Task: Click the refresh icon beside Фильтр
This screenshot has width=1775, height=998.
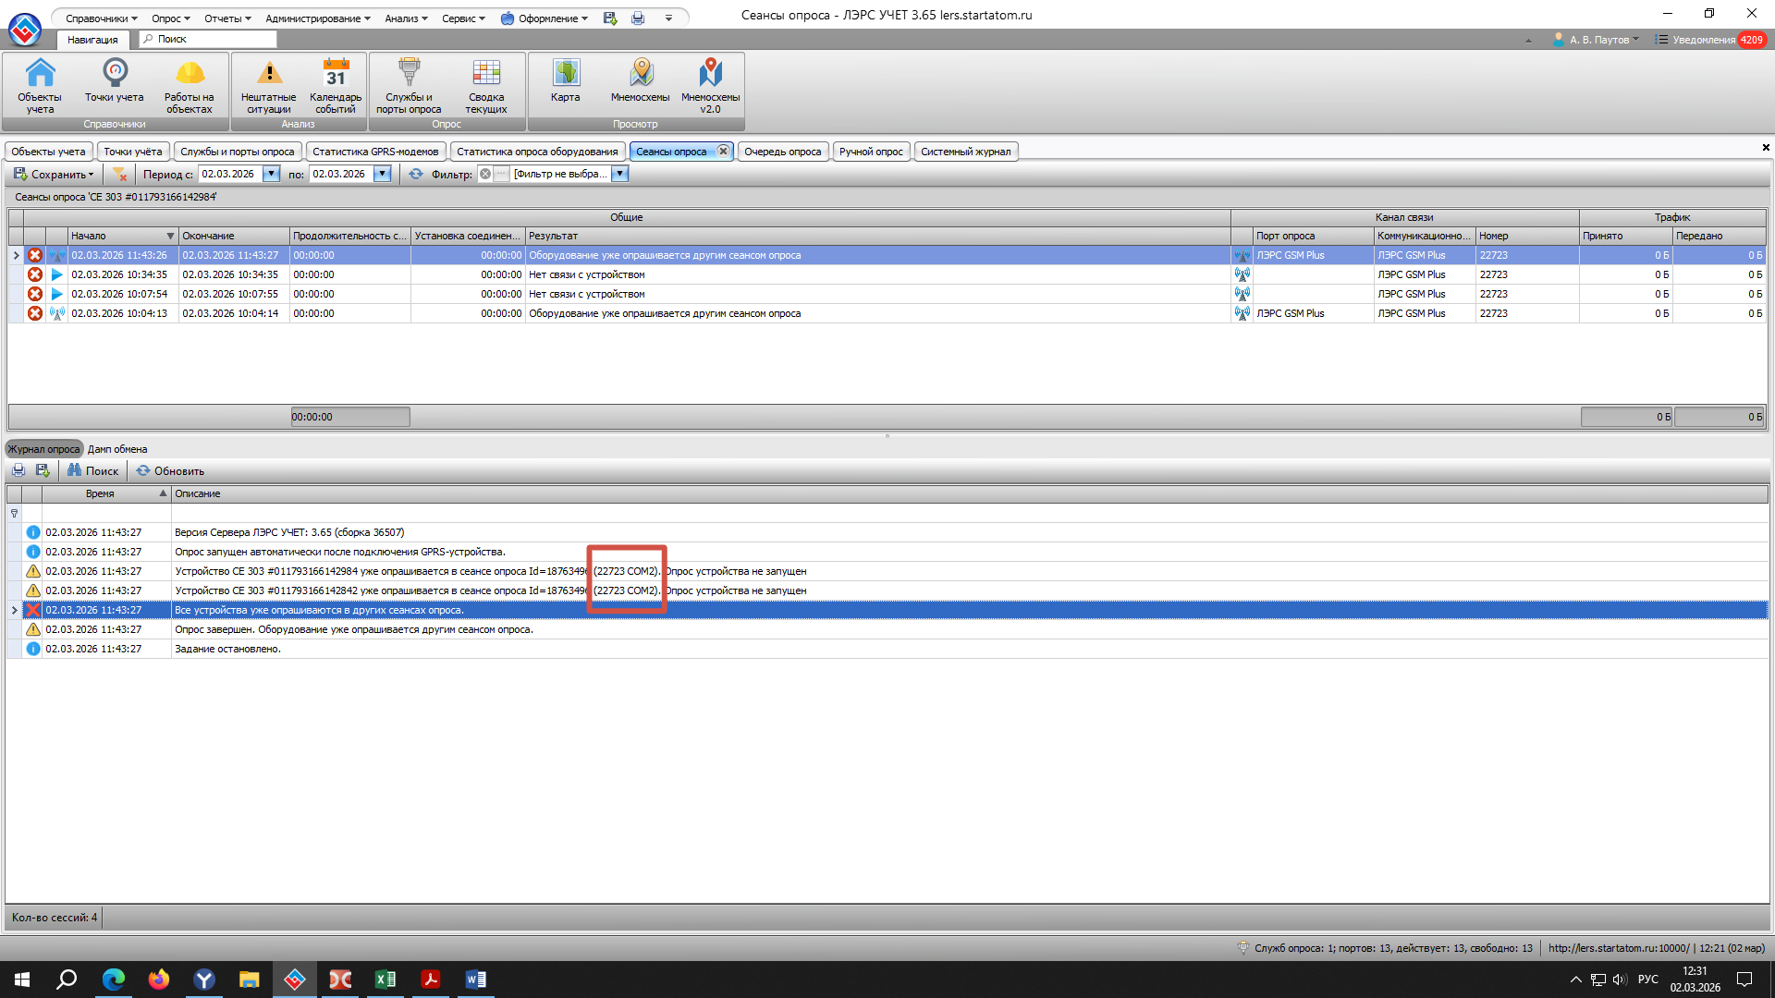Action: [x=416, y=174]
